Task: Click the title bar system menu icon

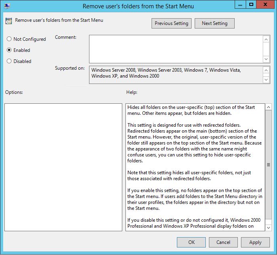Action: tap(7, 6)
